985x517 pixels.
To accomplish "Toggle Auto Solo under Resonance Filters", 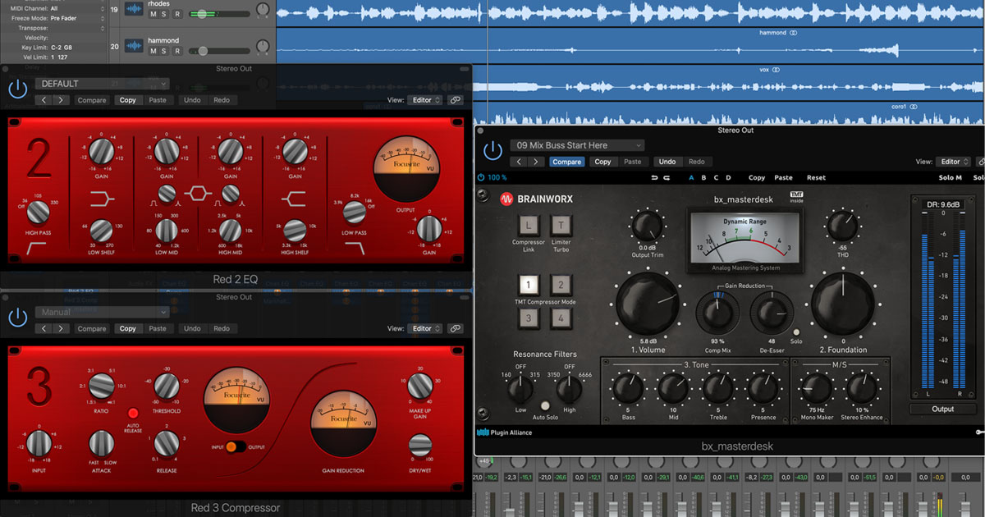I will pos(545,406).
